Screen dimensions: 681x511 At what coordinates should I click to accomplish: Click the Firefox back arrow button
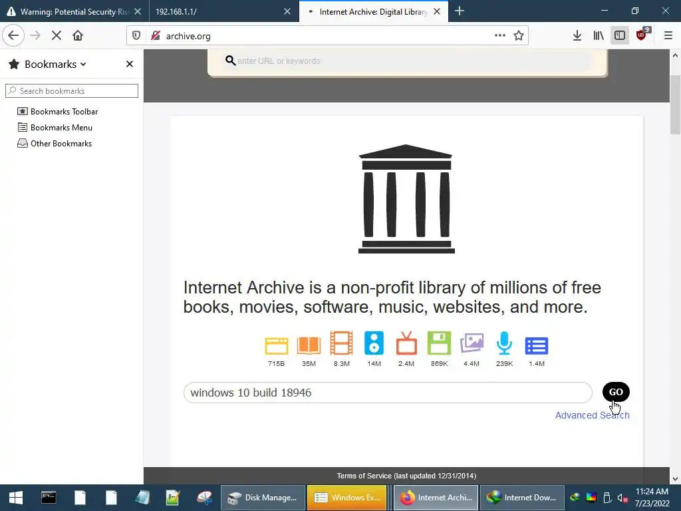point(13,36)
